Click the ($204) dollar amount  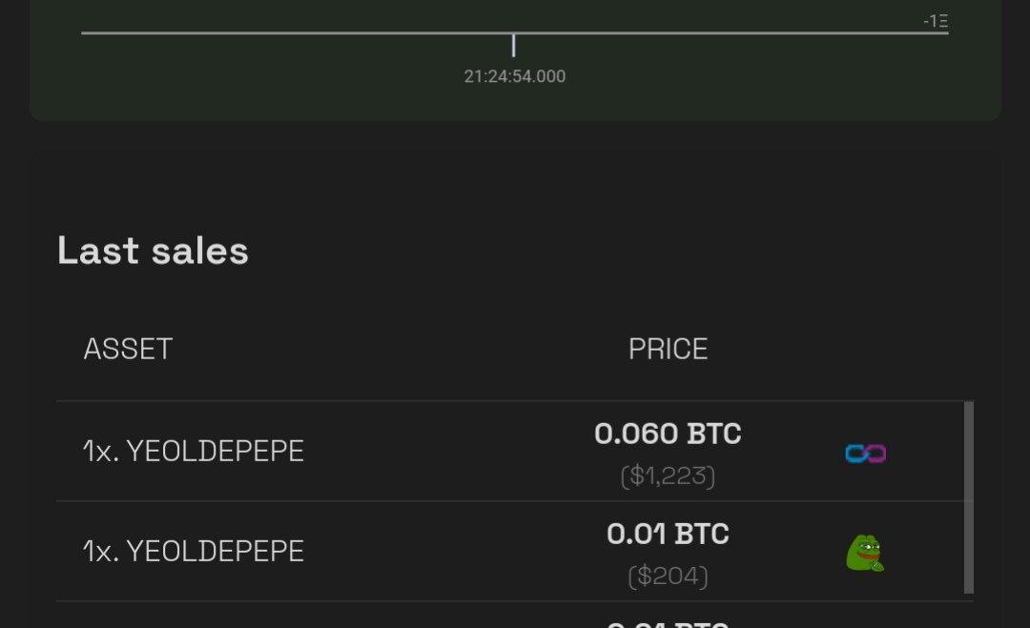668,577
